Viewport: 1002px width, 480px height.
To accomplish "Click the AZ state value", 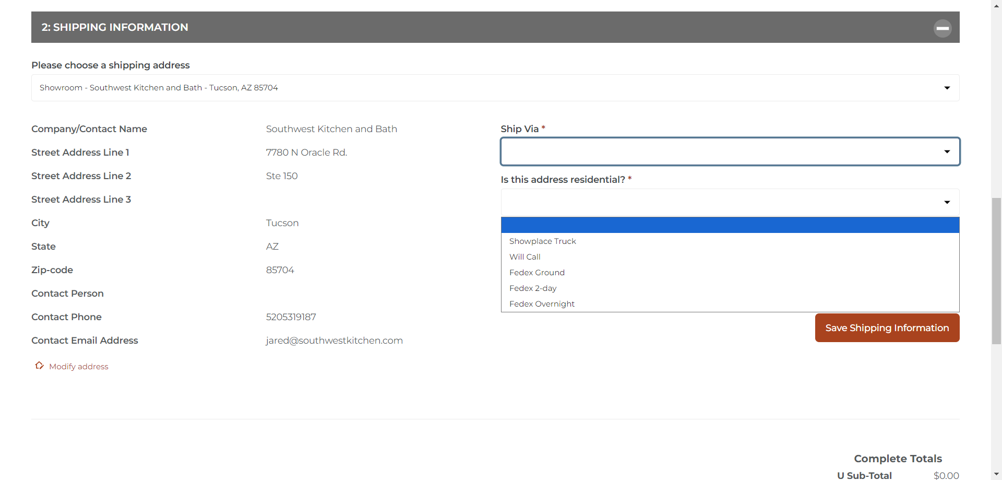I will [272, 247].
